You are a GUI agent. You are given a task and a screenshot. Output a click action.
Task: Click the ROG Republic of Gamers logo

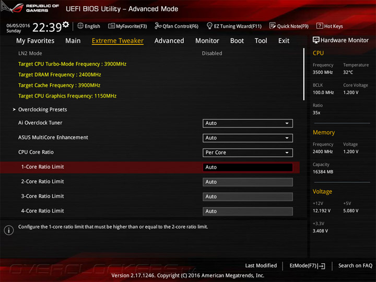30,8
